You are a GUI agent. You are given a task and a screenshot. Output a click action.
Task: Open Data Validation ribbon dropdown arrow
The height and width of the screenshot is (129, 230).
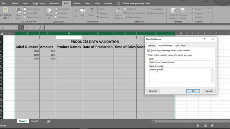(144, 18)
